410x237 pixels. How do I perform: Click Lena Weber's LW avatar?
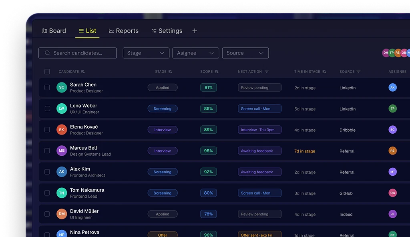(62, 108)
